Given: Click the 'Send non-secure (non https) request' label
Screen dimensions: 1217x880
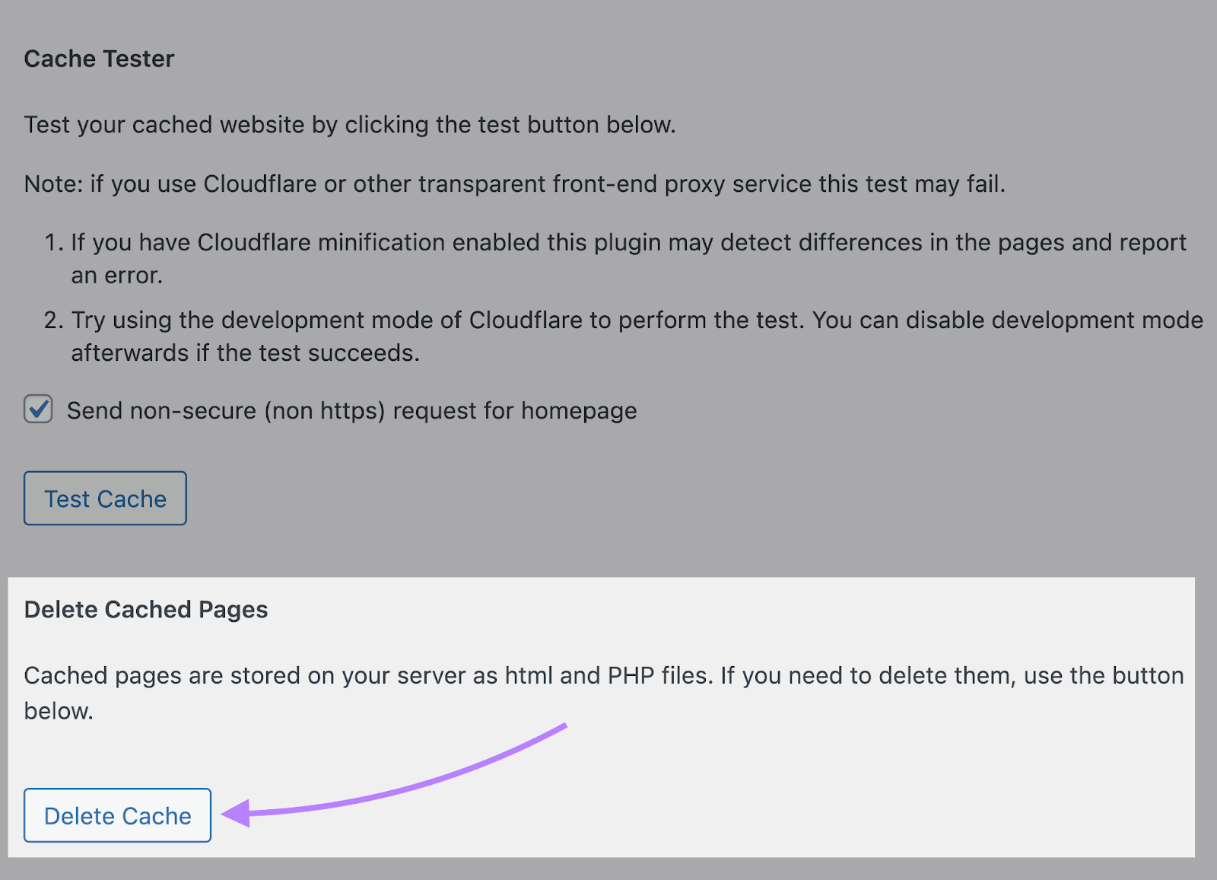Looking at the screenshot, I should (x=351, y=411).
